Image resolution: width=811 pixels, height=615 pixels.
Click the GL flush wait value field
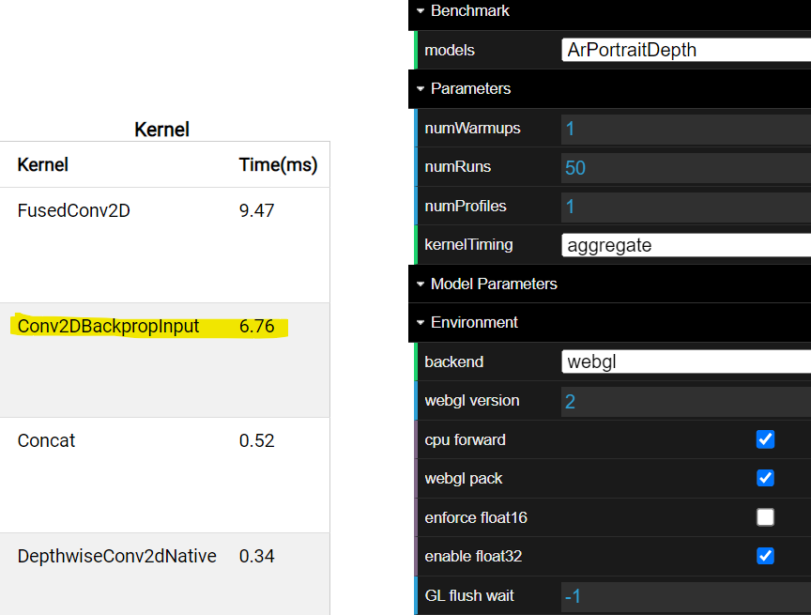(686, 596)
